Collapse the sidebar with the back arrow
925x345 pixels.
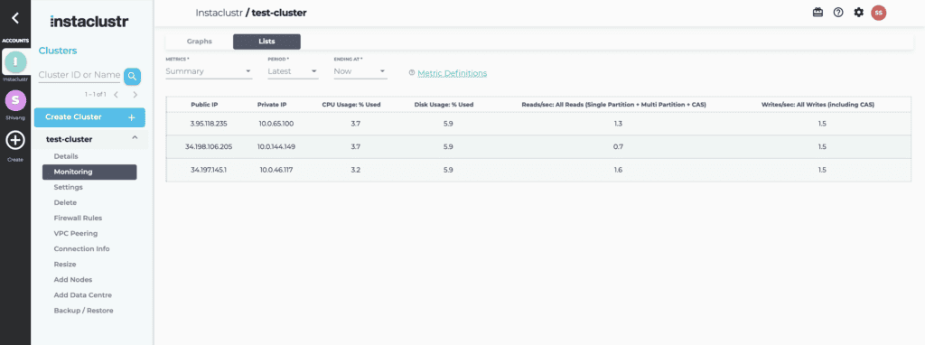pyautogui.click(x=15, y=18)
